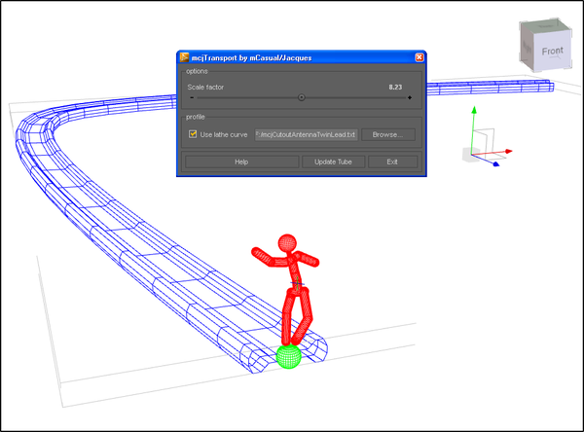Select the green sphere under the figure
Image resolution: width=584 pixels, height=432 pixels.
click(x=289, y=356)
